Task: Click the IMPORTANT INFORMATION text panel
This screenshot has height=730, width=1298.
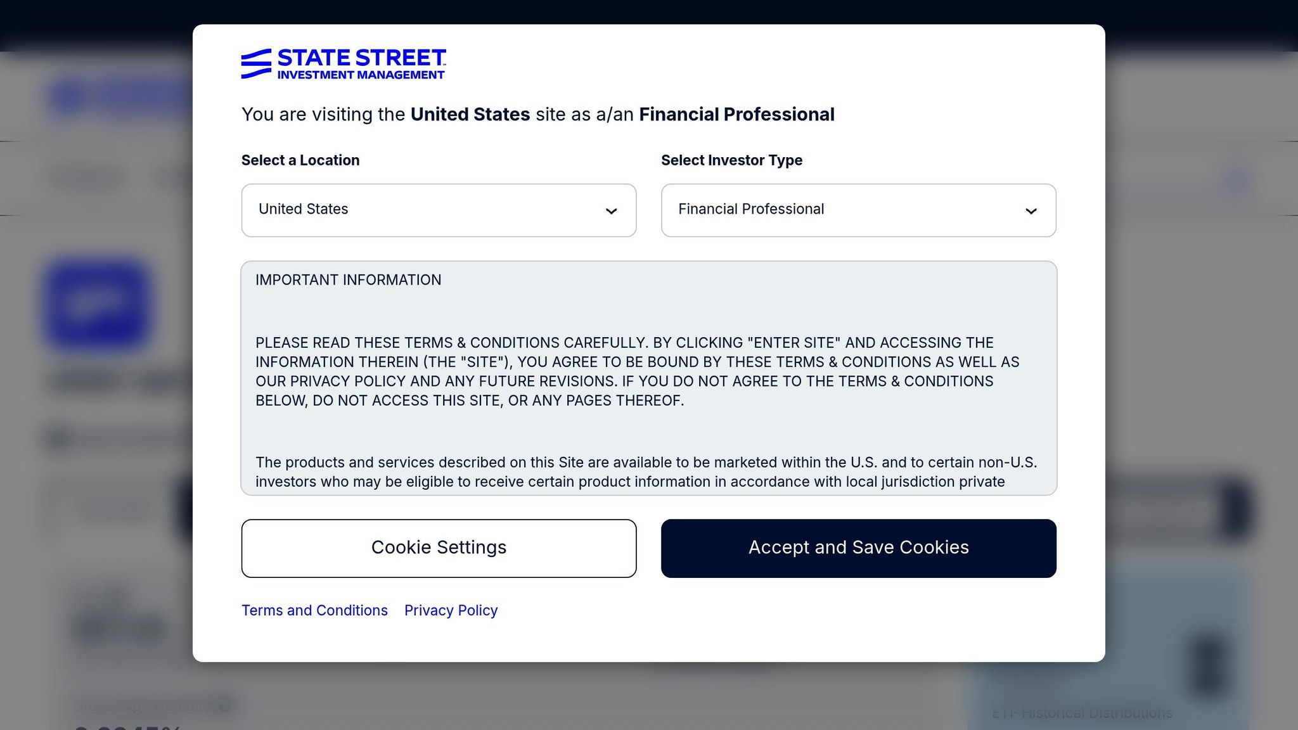Action: coord(648,378)
